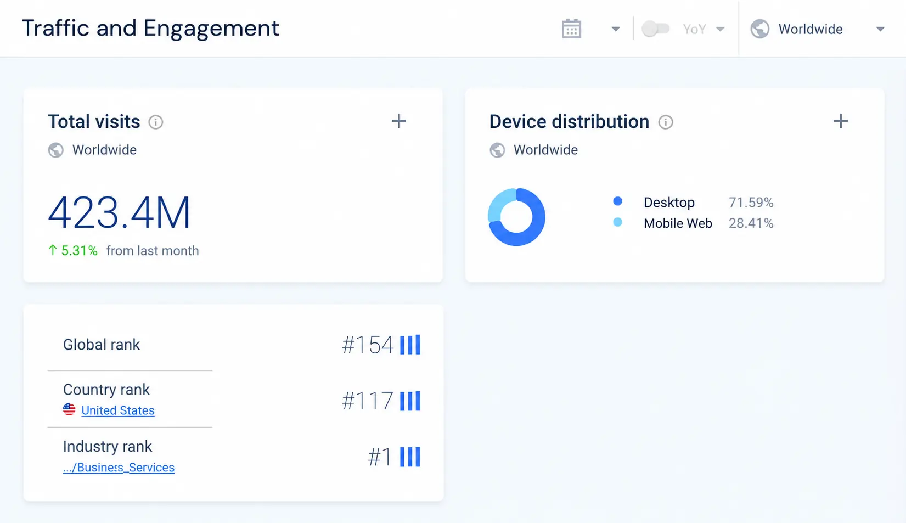Click the 423.4M total visits value
906x523 pixels.
pyautogui.click(x=119, y=213)
